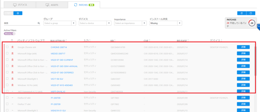260x112 pixels.
Task: Open help with the question mark button
Action: point(251,13)
